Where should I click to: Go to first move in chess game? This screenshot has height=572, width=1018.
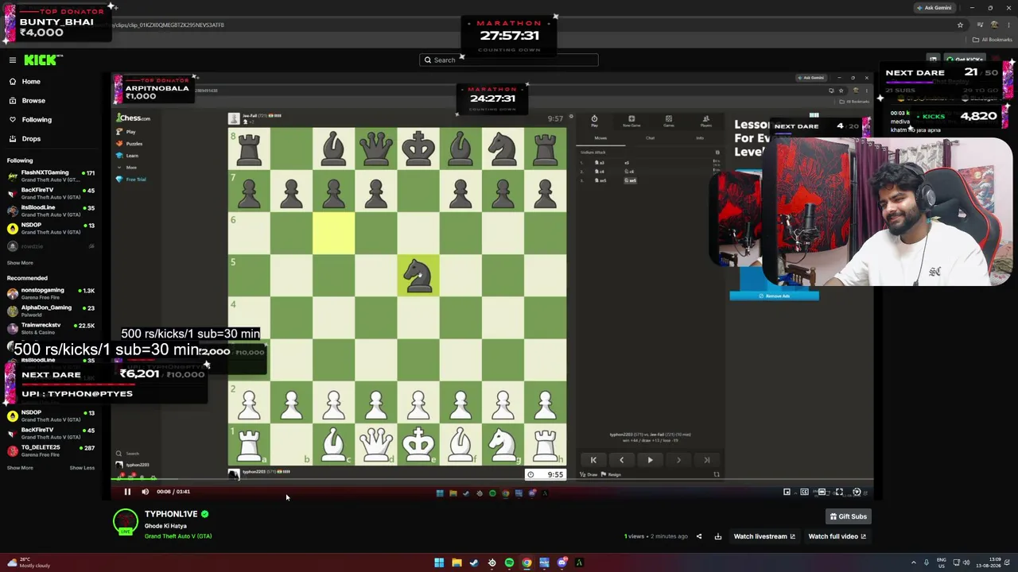593,460
